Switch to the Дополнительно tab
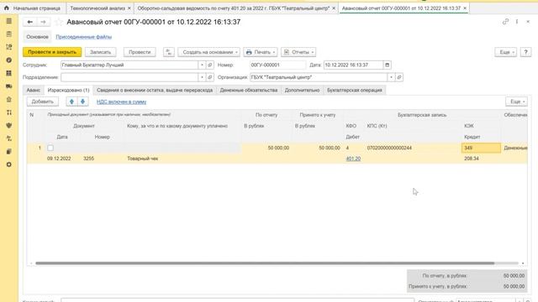 pyautogui.click(x=302, y=90)
